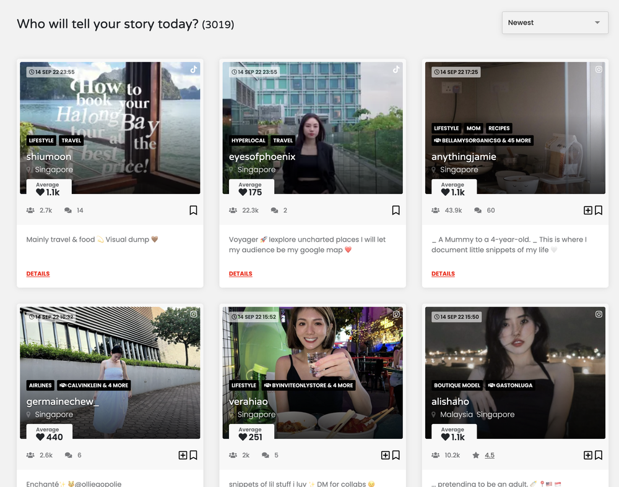Click the plus icon on germainechew_ card
The width and height of the screenshot is (619, 487).
pyautogui.click(x=183, y=455)
